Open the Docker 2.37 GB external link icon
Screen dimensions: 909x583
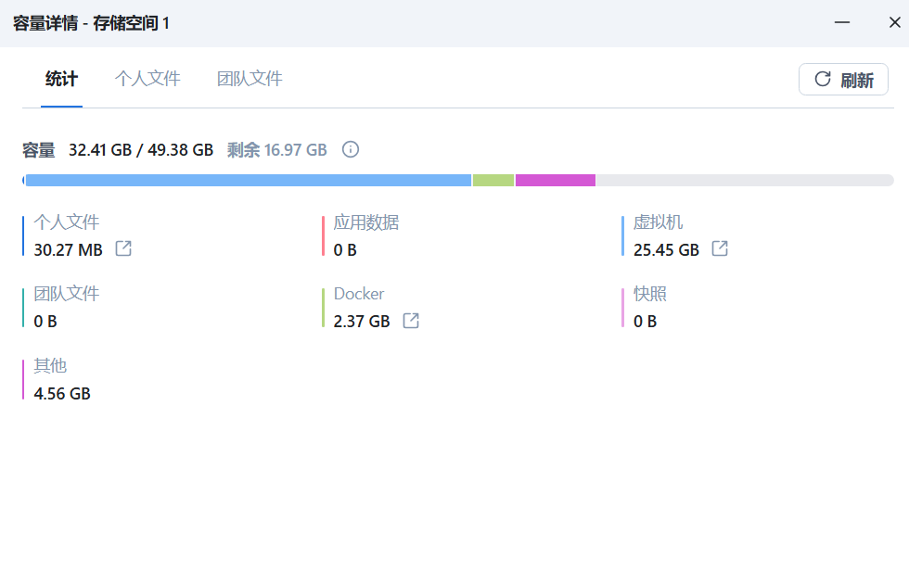(411, 321)
